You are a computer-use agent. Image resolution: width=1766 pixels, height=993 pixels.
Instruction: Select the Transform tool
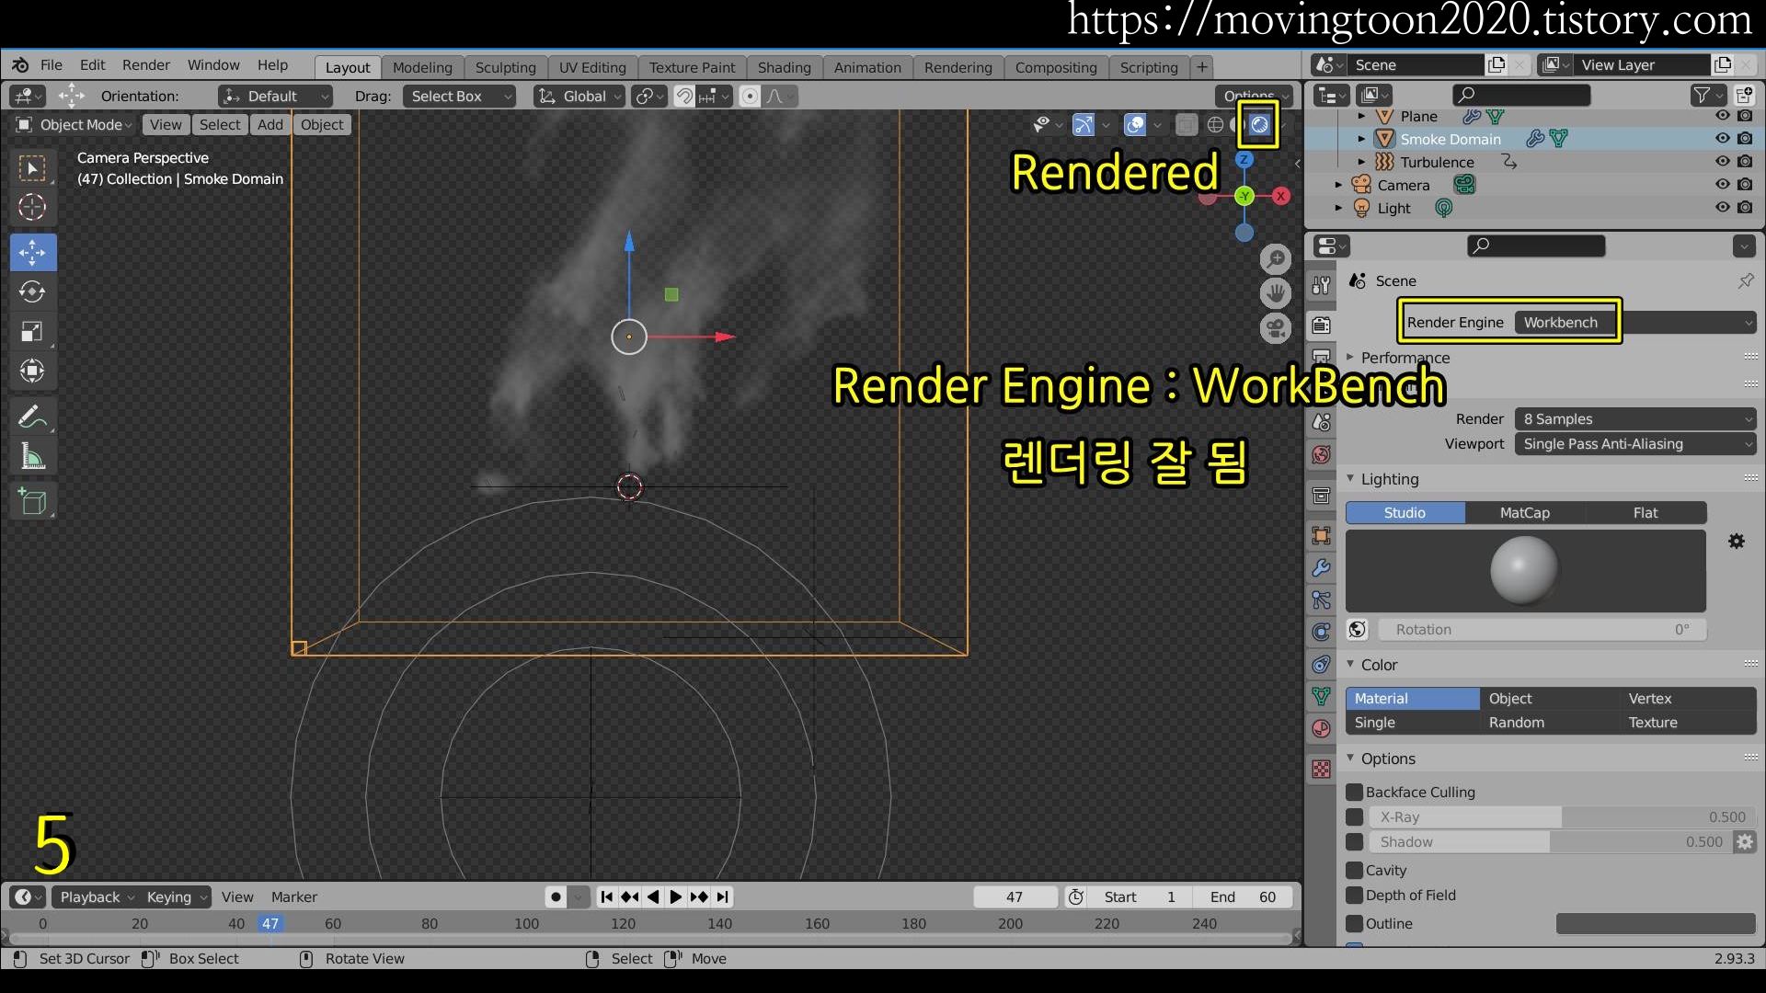tap(33, 371)
